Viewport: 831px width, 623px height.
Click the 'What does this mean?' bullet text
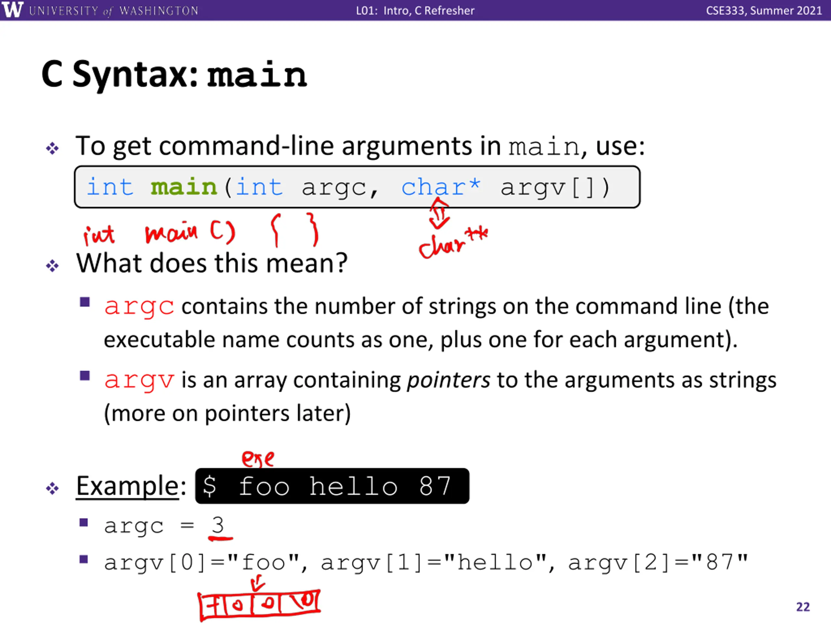pyautogui.click(x=212, y=263)
